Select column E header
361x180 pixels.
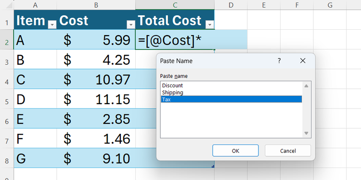click(264, 5)
